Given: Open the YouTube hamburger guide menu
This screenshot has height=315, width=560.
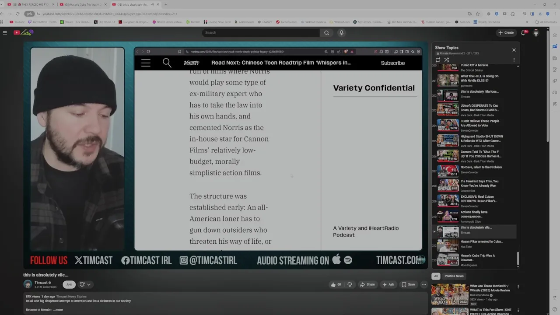Looking at the screenshot, I should click(5, 32).
